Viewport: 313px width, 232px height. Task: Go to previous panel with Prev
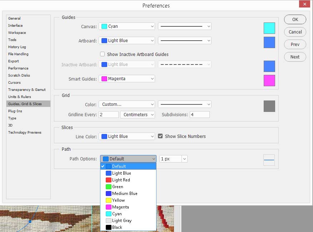(295, 45)
